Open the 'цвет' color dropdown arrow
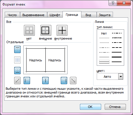Image resolution: width=133 pixels, height=115 pixels. pos(121,77)
